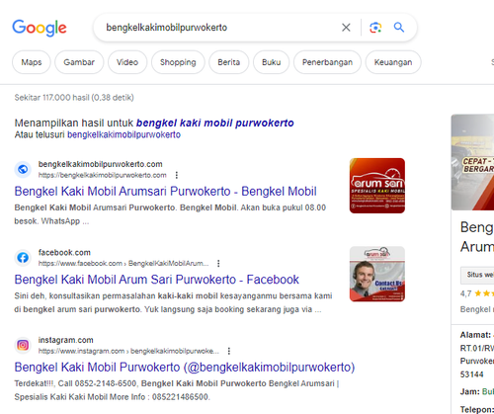Screen dimensions: 494x414
Task: Click the Alamat label in side panel
Action: tap(475, 335)
